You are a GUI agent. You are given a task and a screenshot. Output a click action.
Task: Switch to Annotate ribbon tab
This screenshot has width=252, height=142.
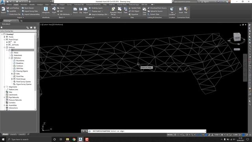[24, 5]
